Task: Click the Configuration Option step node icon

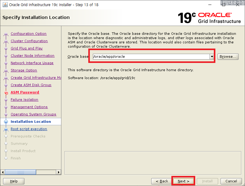Action: (6, 34)
